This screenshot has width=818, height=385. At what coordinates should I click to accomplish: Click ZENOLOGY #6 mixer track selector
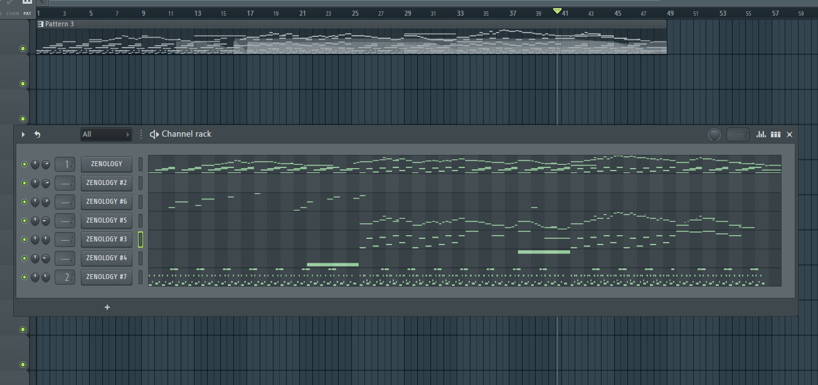pyautogui.click(x=65, y=202)
